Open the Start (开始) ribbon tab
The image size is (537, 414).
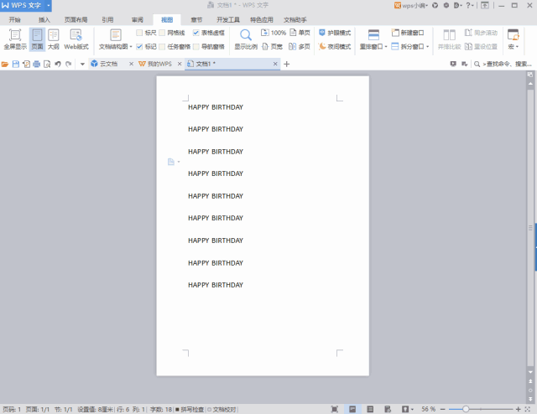[15, 20]
